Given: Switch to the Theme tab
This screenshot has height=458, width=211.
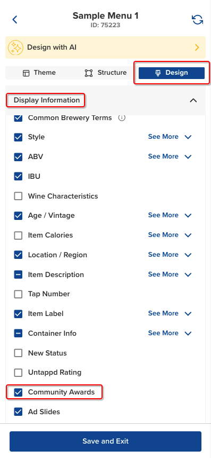Looking at the screenshot, I should [39, 73].
